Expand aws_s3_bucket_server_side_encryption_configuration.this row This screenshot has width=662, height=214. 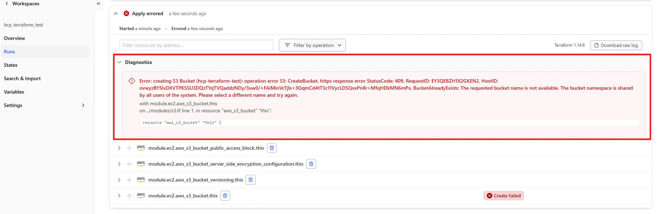[119, 164]
